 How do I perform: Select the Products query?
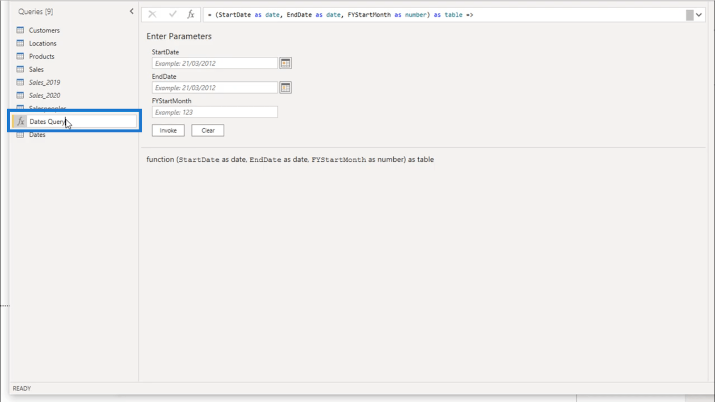42,56
